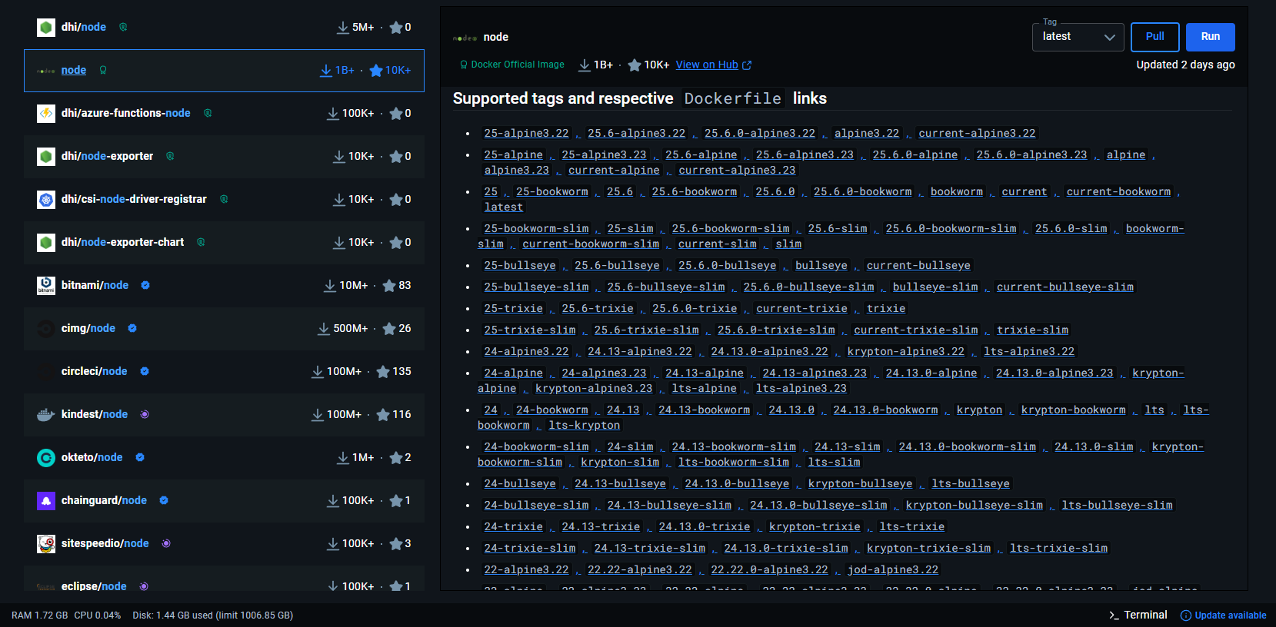This screenshot has width=1276, height=627.
Task: Open View on Hub link
Action: click(x=713, y=65)
